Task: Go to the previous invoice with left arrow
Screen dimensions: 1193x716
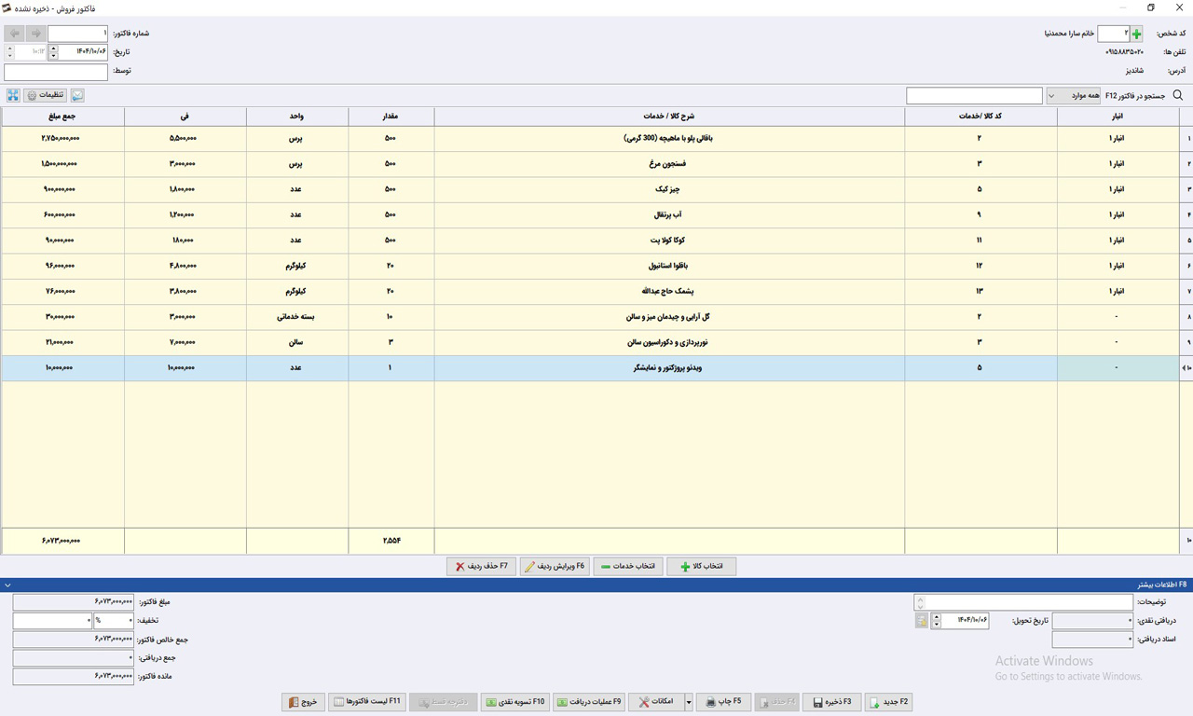Action: pyautogui.click(x=15, y=34)
